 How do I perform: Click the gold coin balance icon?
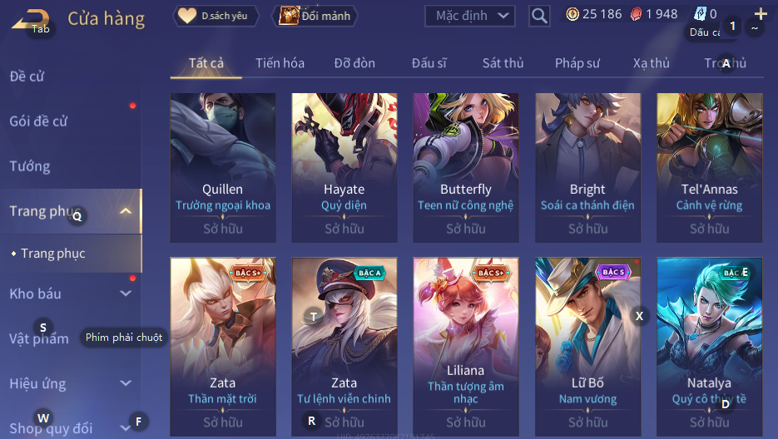tap(572, 14)
